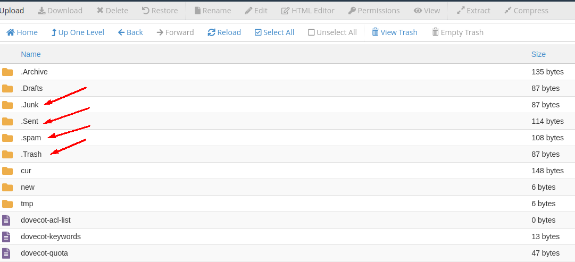The image size is (575, 262).
Task: Click the cur folder icon
Action: (x=7, y=171)
